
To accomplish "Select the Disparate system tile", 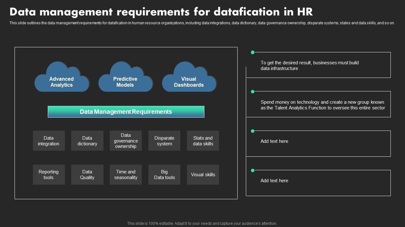I will tap(164, 141).
